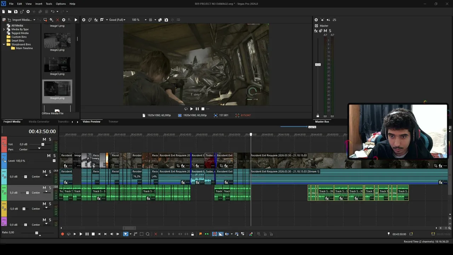Select the Zoom magnifier tool
This screenshot has height=255, width=453.
(148, 234)
